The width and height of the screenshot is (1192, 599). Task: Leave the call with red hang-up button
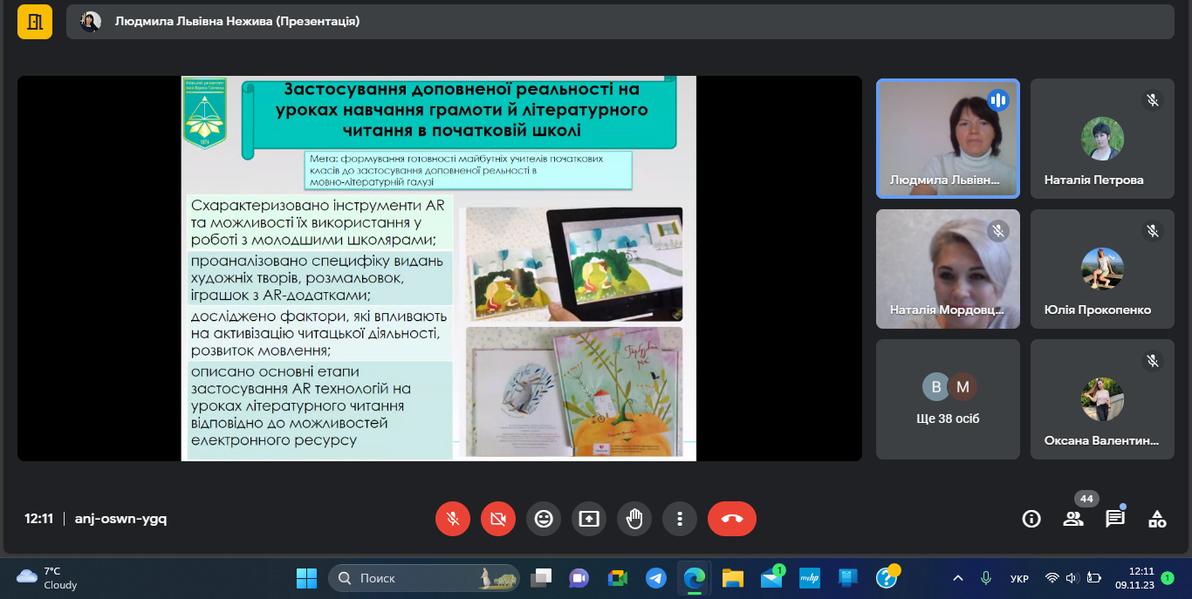tap(731, 519)
